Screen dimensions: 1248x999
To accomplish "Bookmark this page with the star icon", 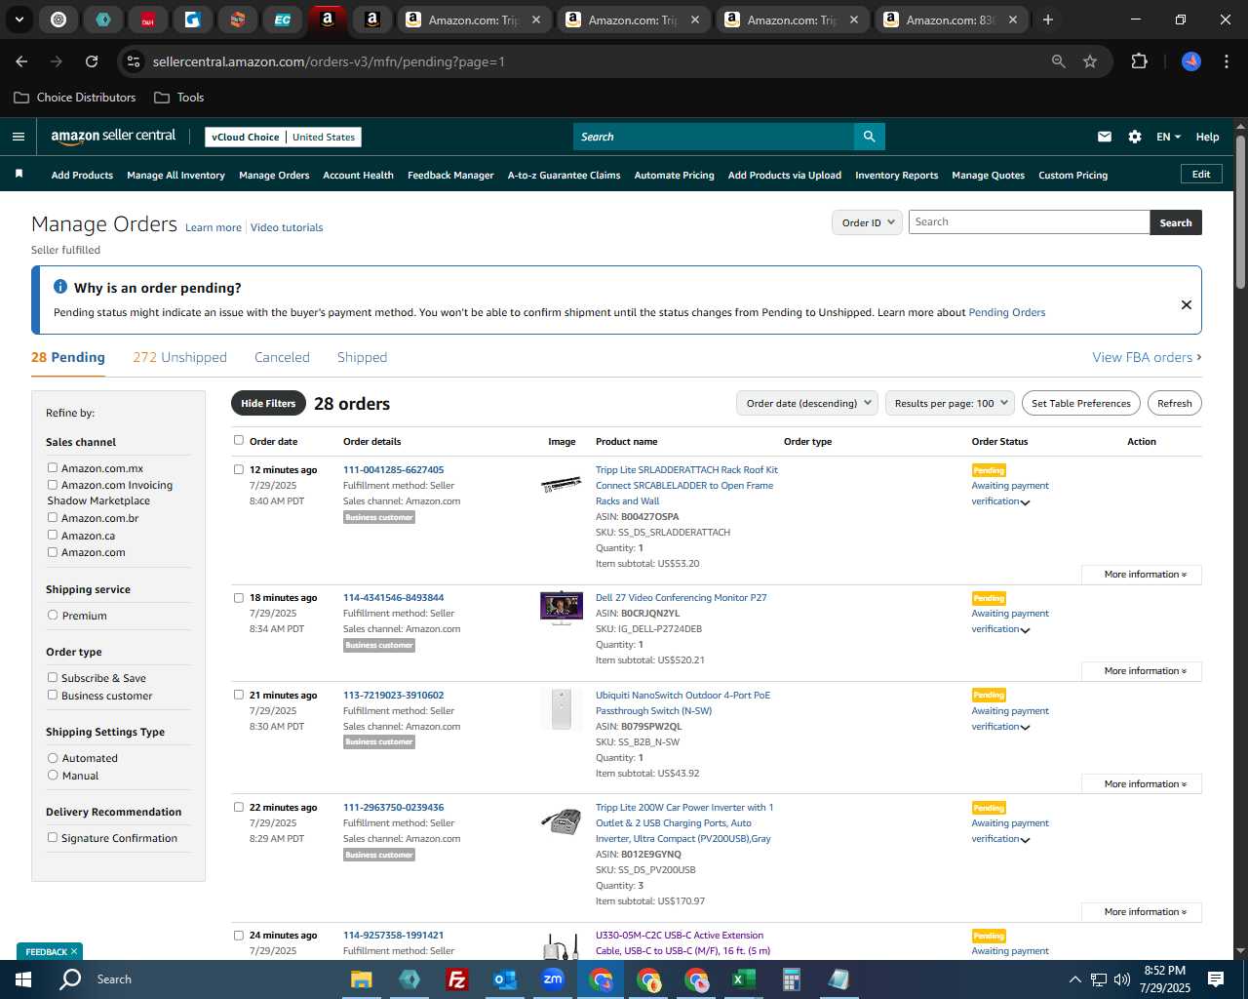I will 1090,61.
